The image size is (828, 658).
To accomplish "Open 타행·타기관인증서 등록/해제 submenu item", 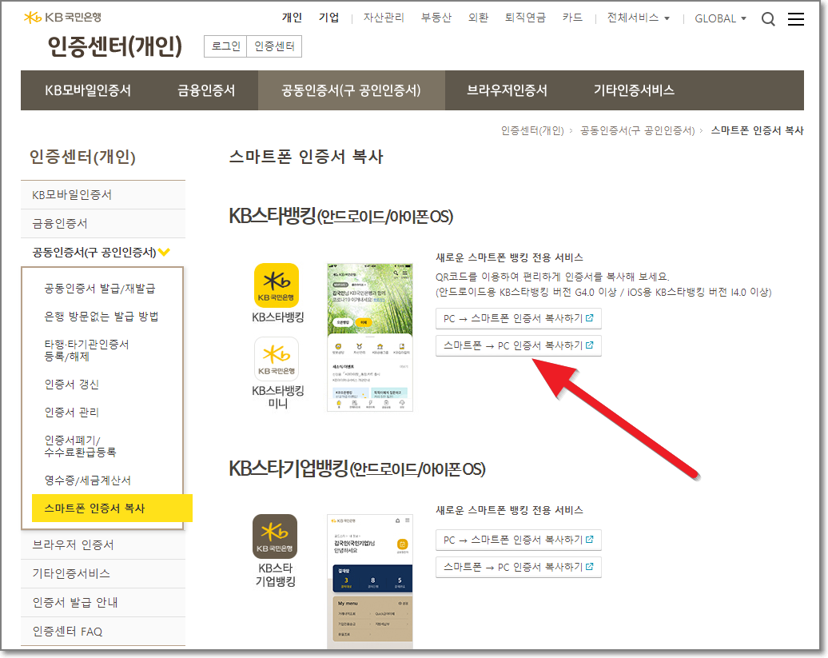I will (86, 350).
